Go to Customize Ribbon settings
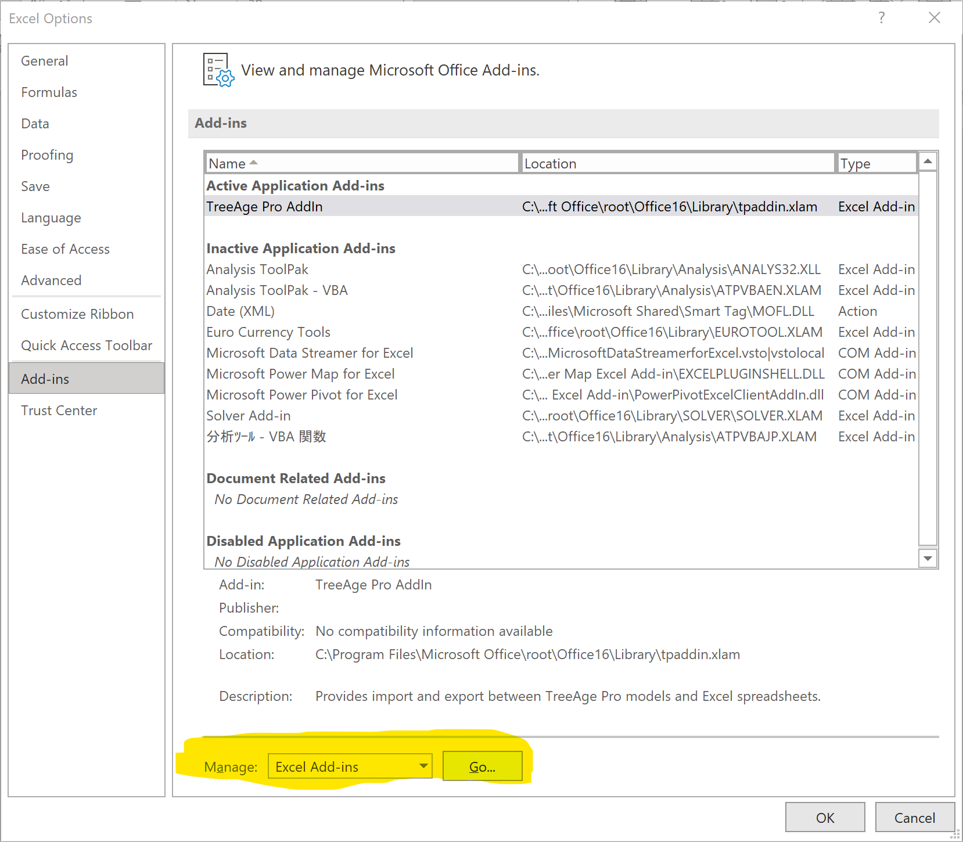 click(77, 314)
